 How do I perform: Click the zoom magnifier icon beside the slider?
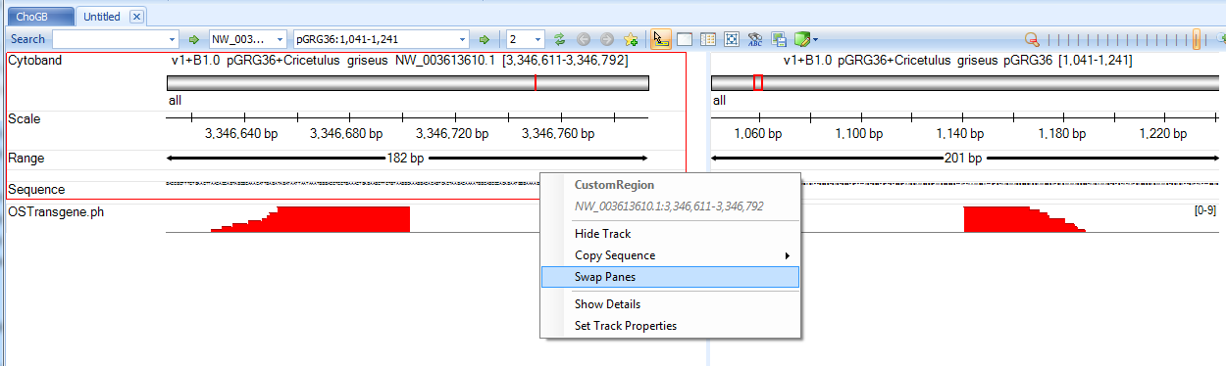1032,39
